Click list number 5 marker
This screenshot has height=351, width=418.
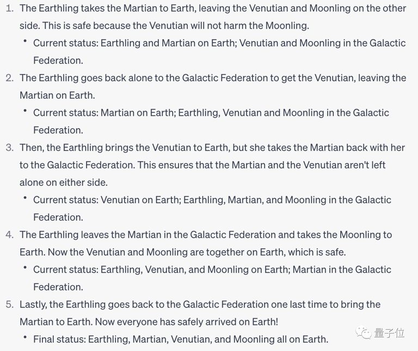point(9,305)
